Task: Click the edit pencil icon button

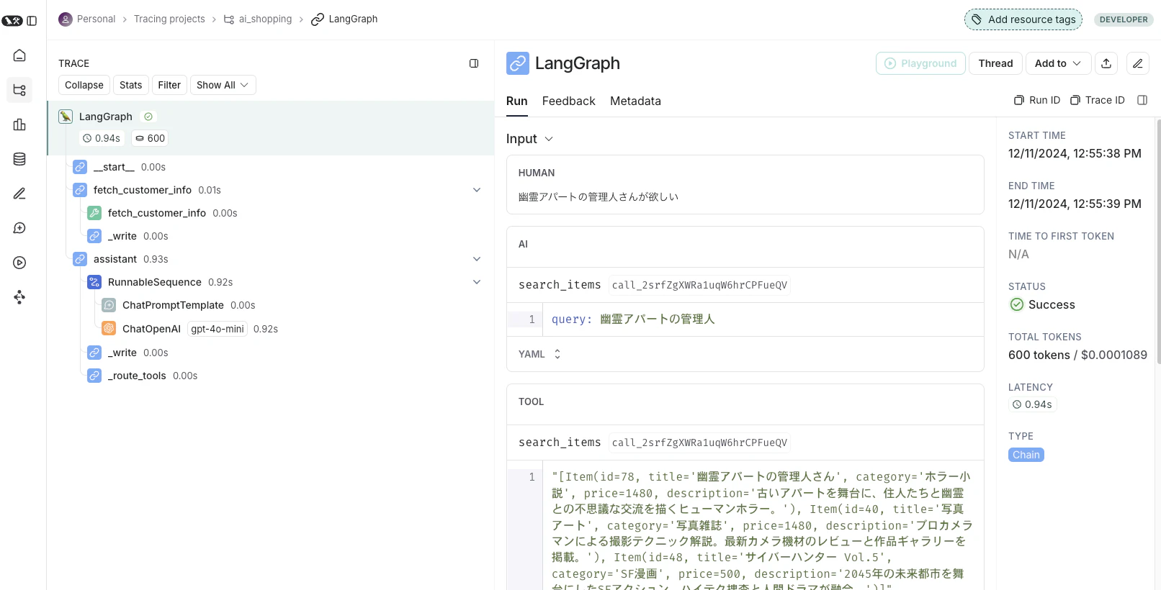Action: [x=1138, y=63]
